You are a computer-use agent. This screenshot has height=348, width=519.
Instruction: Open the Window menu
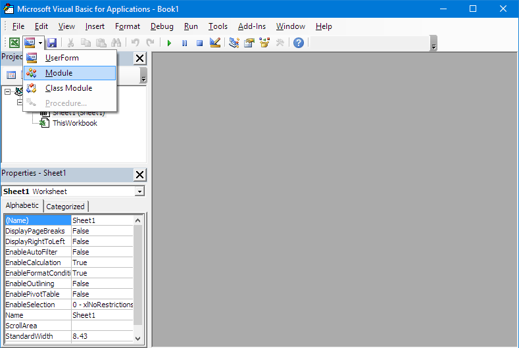coord(291,26)
